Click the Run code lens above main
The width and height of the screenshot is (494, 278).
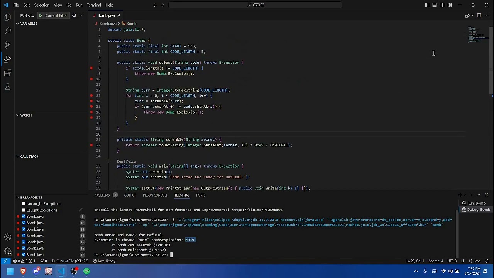[120, 161]
